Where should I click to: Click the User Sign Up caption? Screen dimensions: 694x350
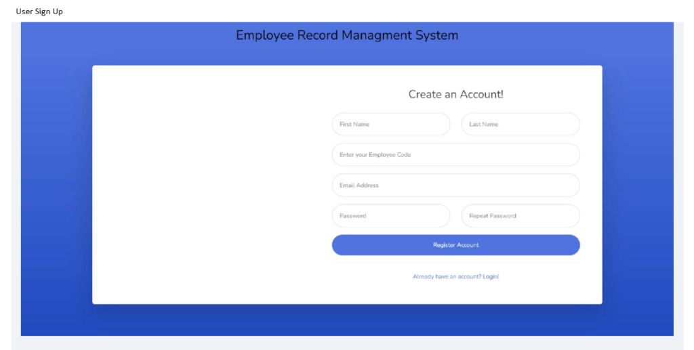[39, 12]
